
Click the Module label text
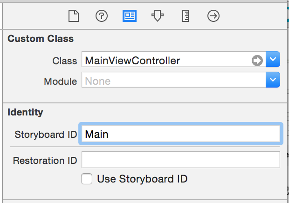tap(61, 81)
